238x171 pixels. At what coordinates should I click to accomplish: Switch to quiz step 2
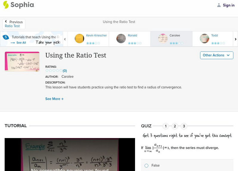[x=175, y=126]
